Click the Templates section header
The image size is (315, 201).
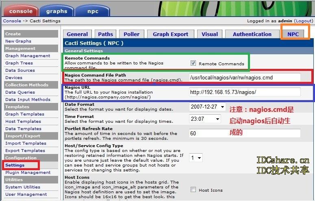[x=31, y=107]
